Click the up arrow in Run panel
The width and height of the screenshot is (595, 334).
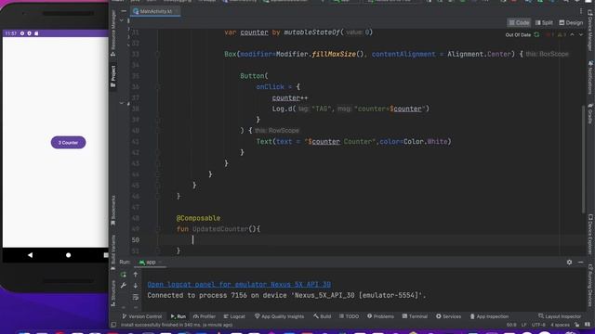[x=136, y=275]
